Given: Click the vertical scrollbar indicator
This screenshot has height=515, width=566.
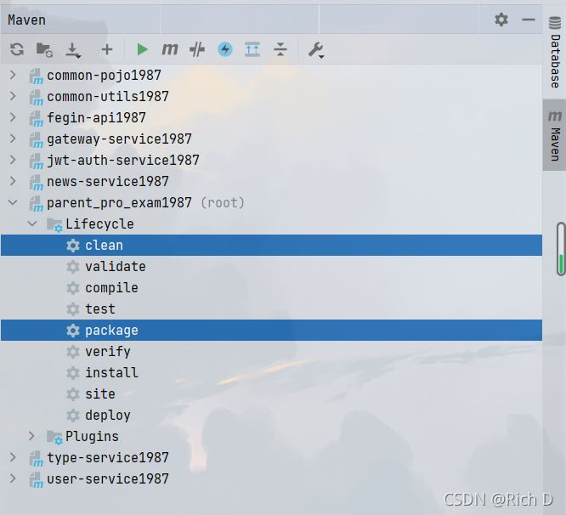Looking at the screenshot, I should click(561, 249).
